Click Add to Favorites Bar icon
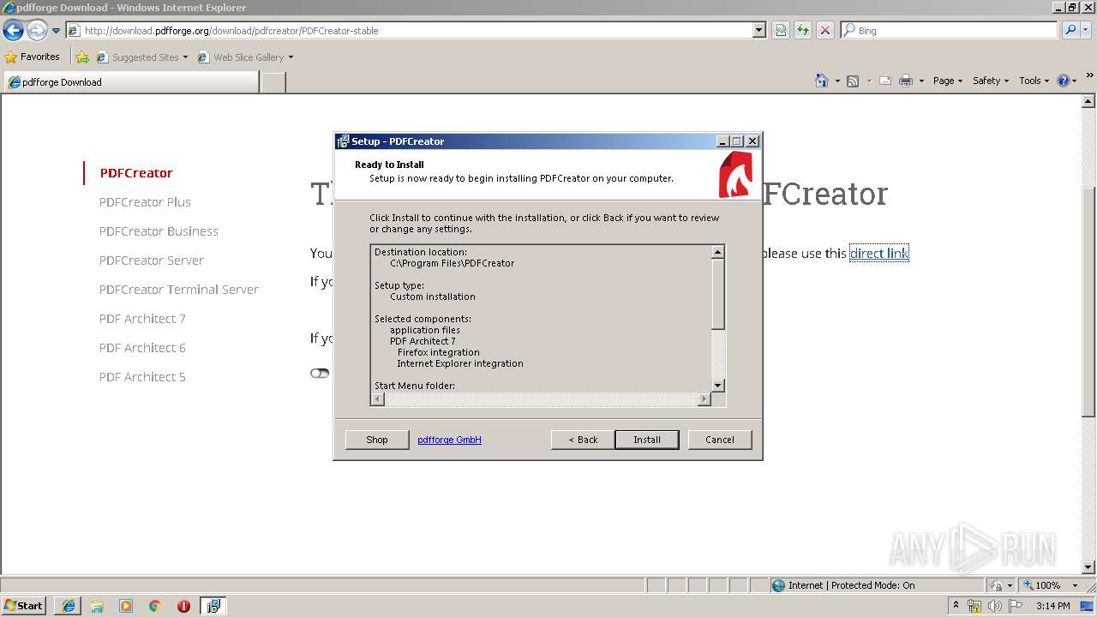The width and height of the screenshot is (1097, 617). coord(82,57)
